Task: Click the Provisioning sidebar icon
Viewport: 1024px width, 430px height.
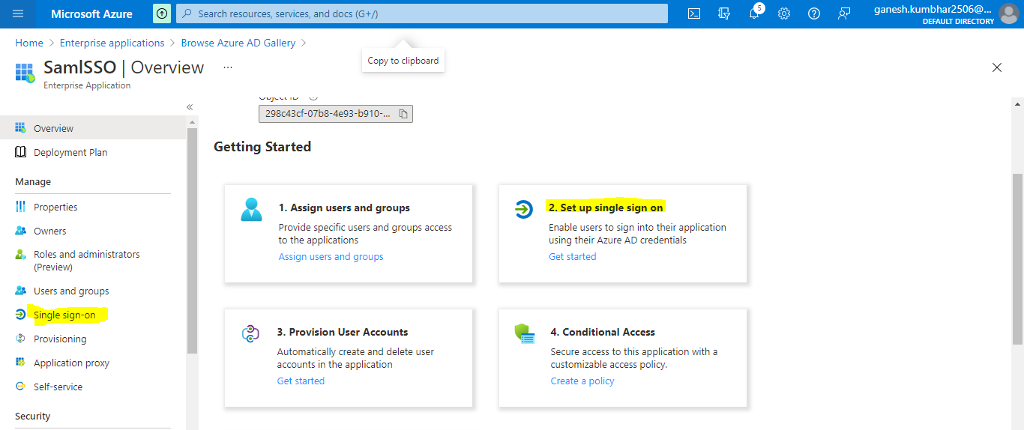Action: 20,339
